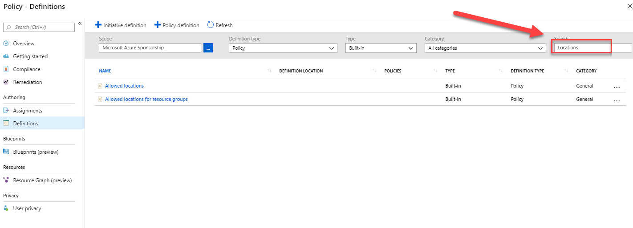633x228 pixels.
Task: Refresh the definitions list
Action: coord(220,25)
